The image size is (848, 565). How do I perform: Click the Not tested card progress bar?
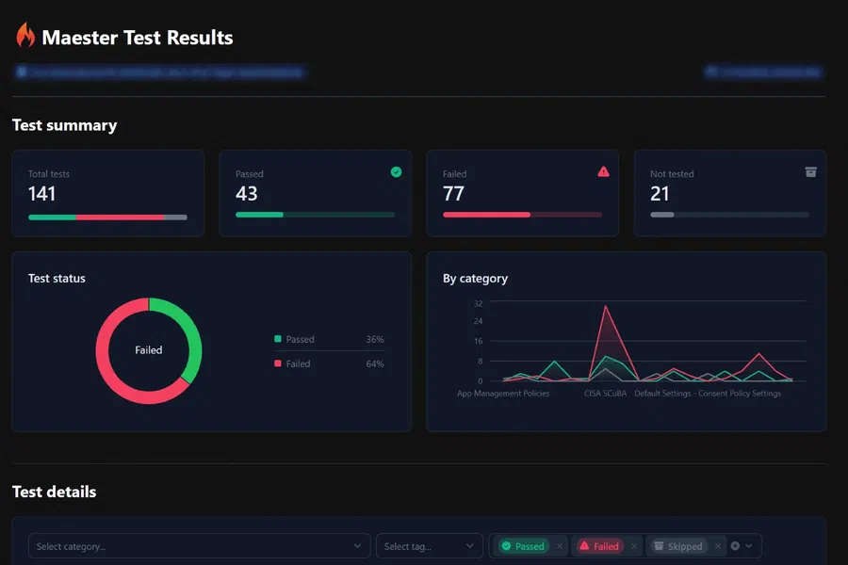729,215
